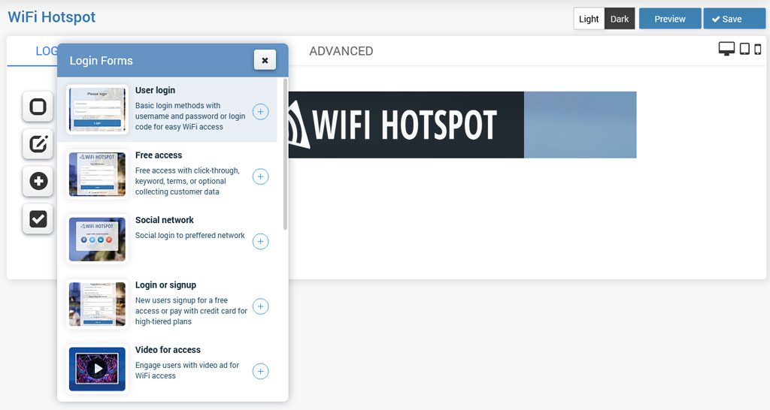Open the ADVANCED tab
770x410 pixels.
coord(341,51)
